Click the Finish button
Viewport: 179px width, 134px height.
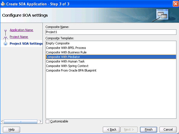148,129
